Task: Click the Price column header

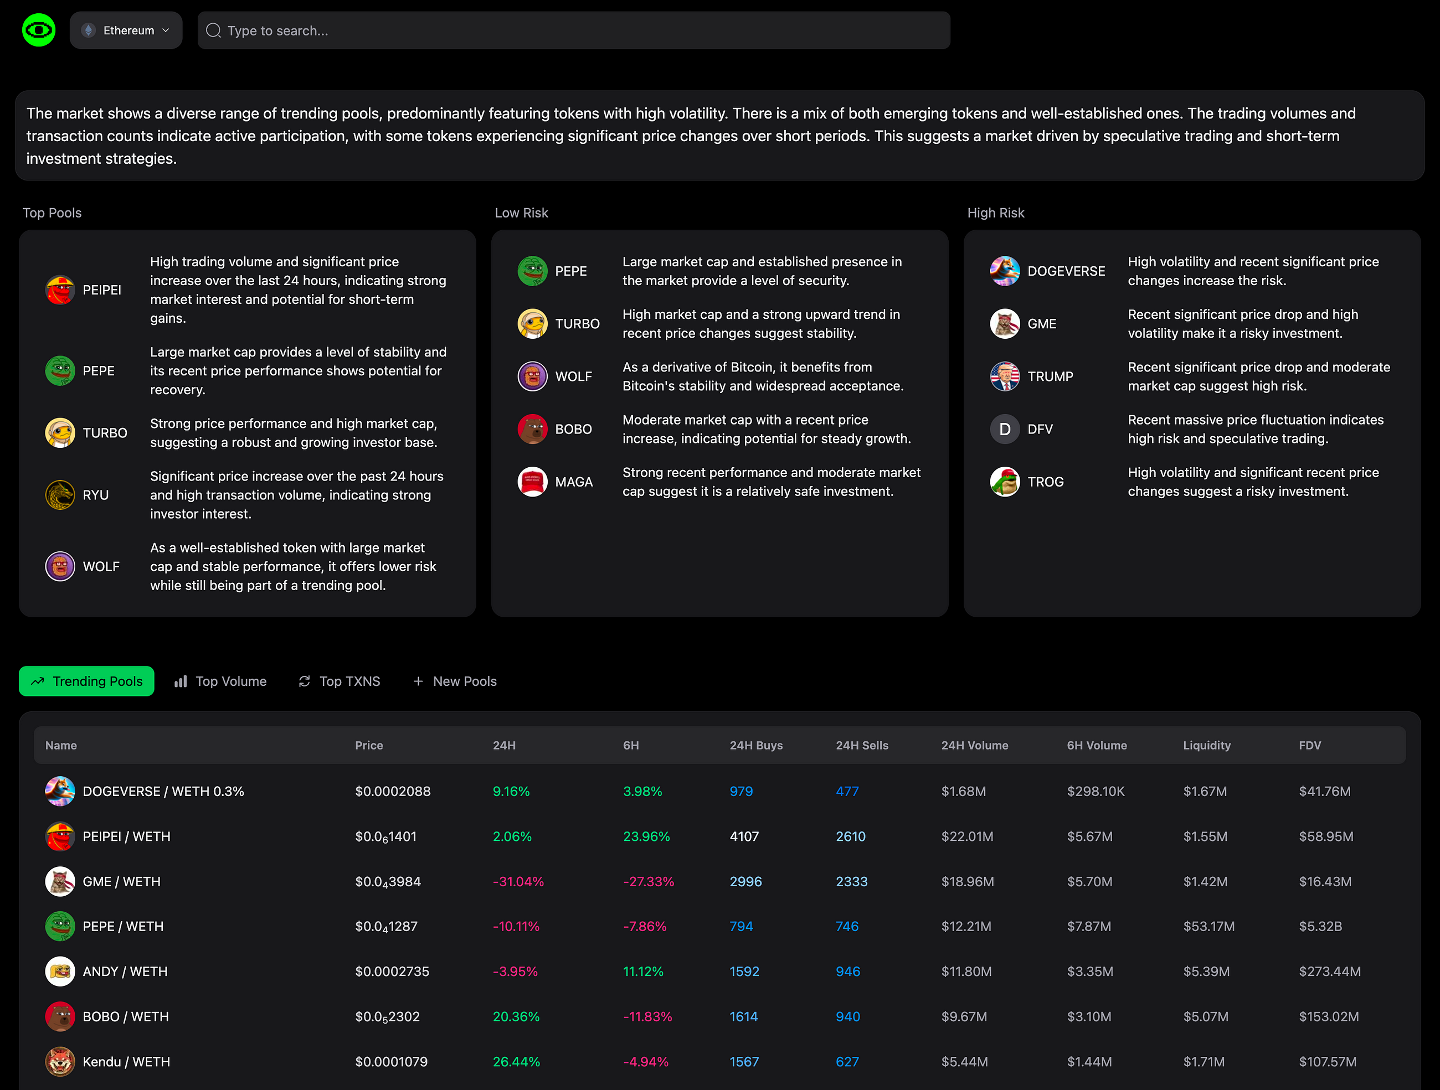Action: 369,745
